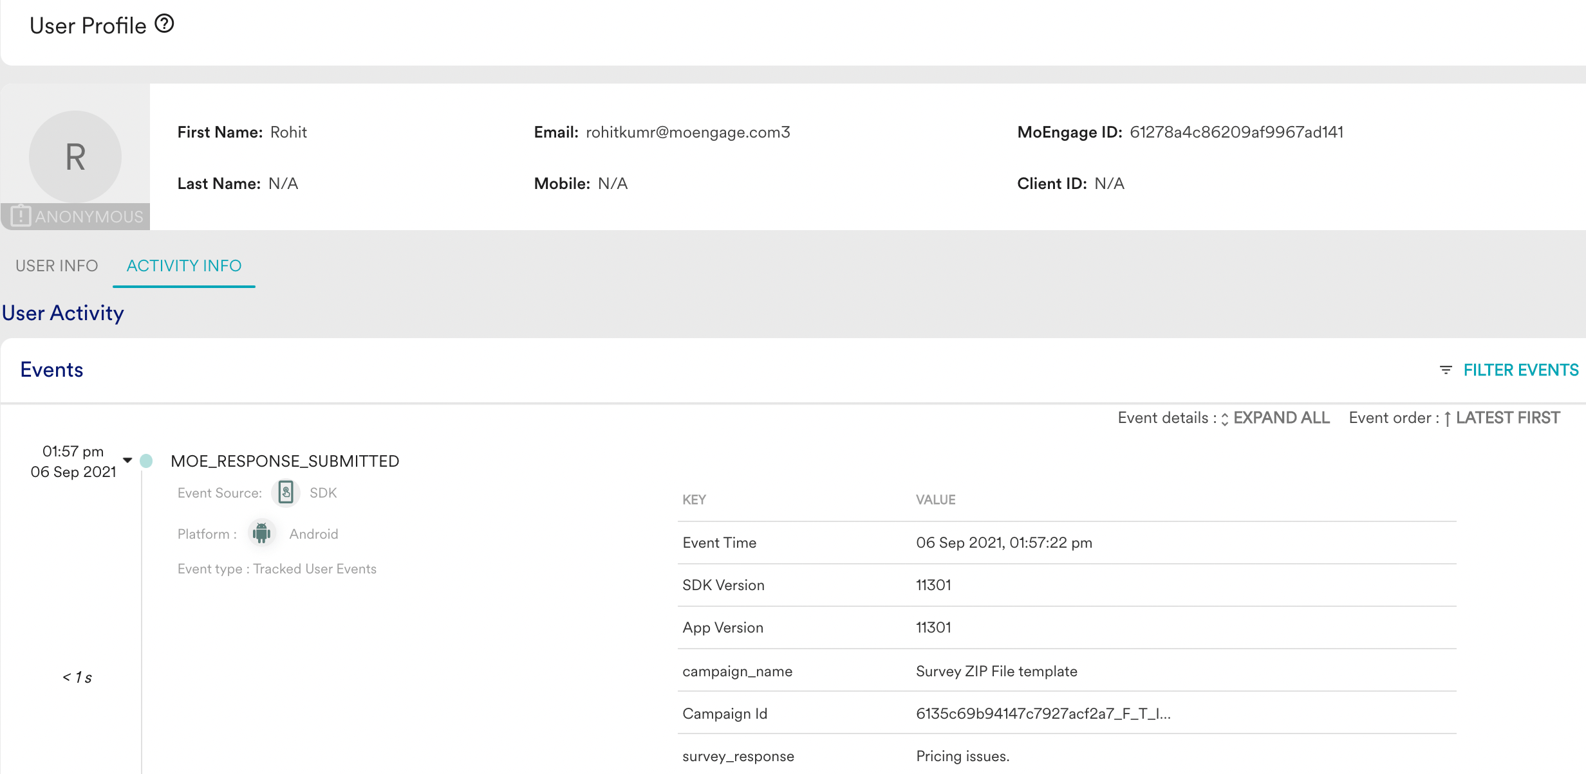Click the email rohitkumr@moengage.com3
The image size is (1586, 774).
pyautogui.click(x=687, y=132)
